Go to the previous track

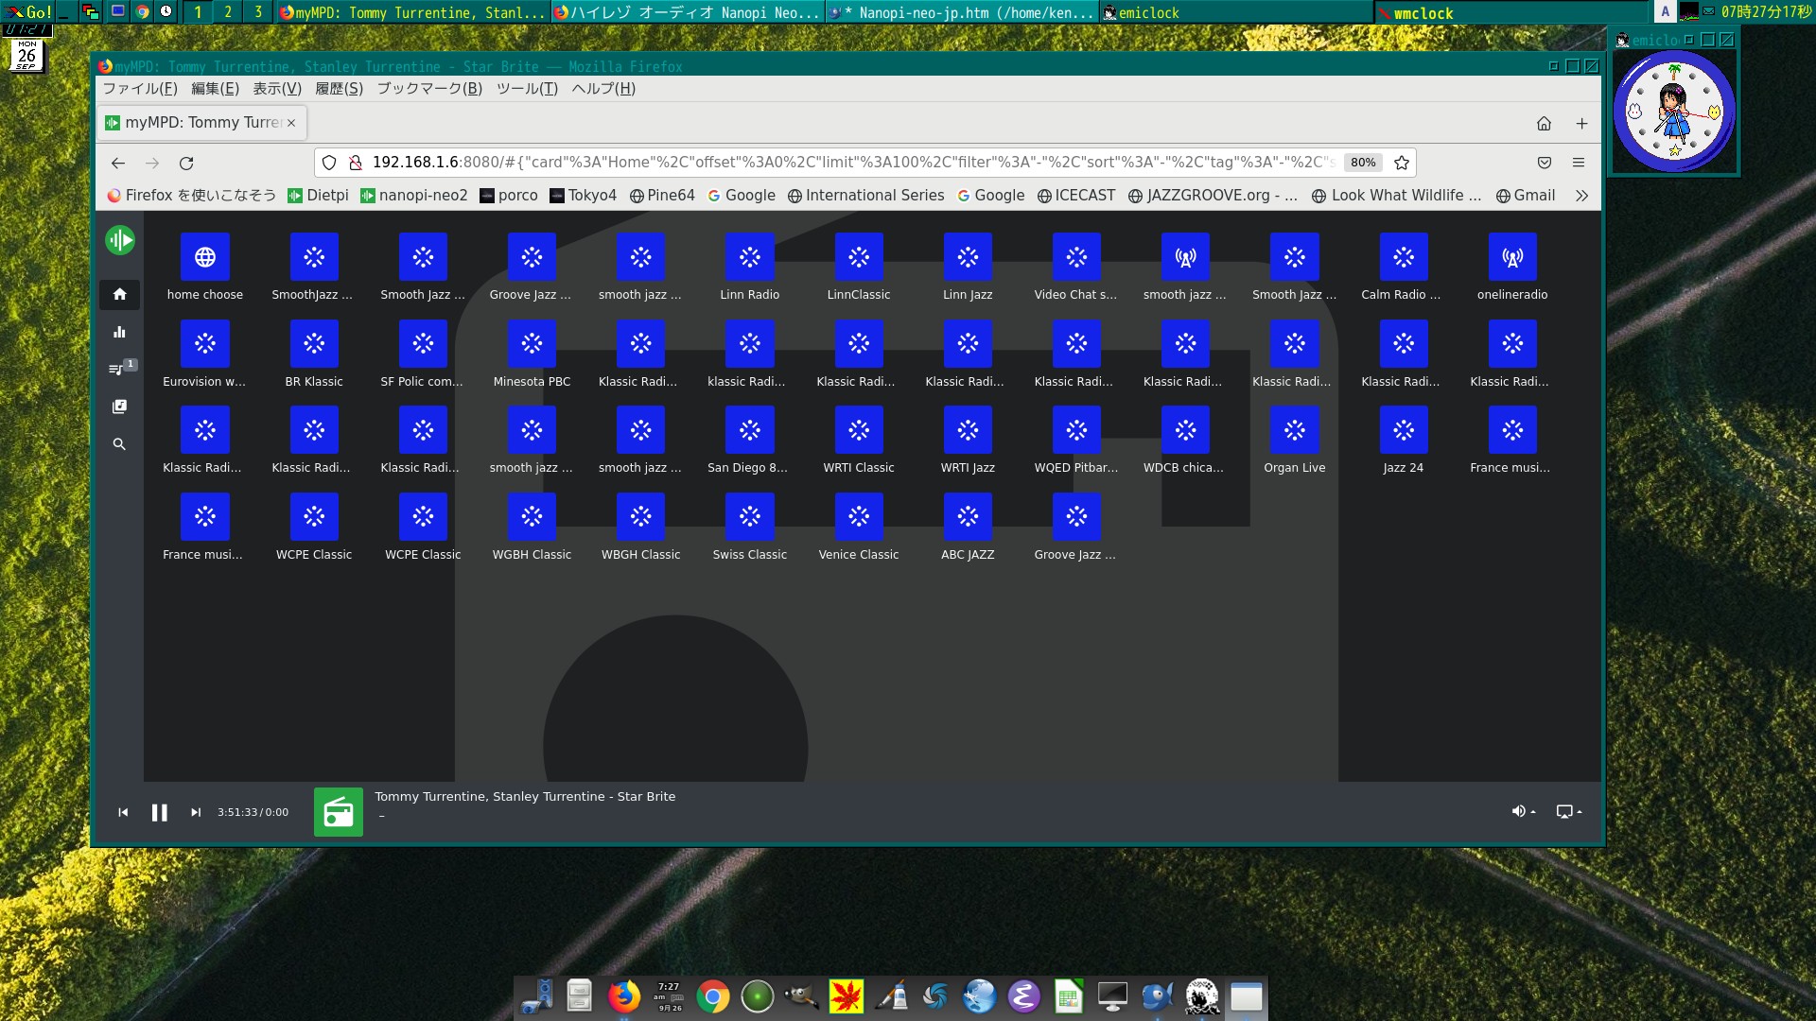point(123,812)
